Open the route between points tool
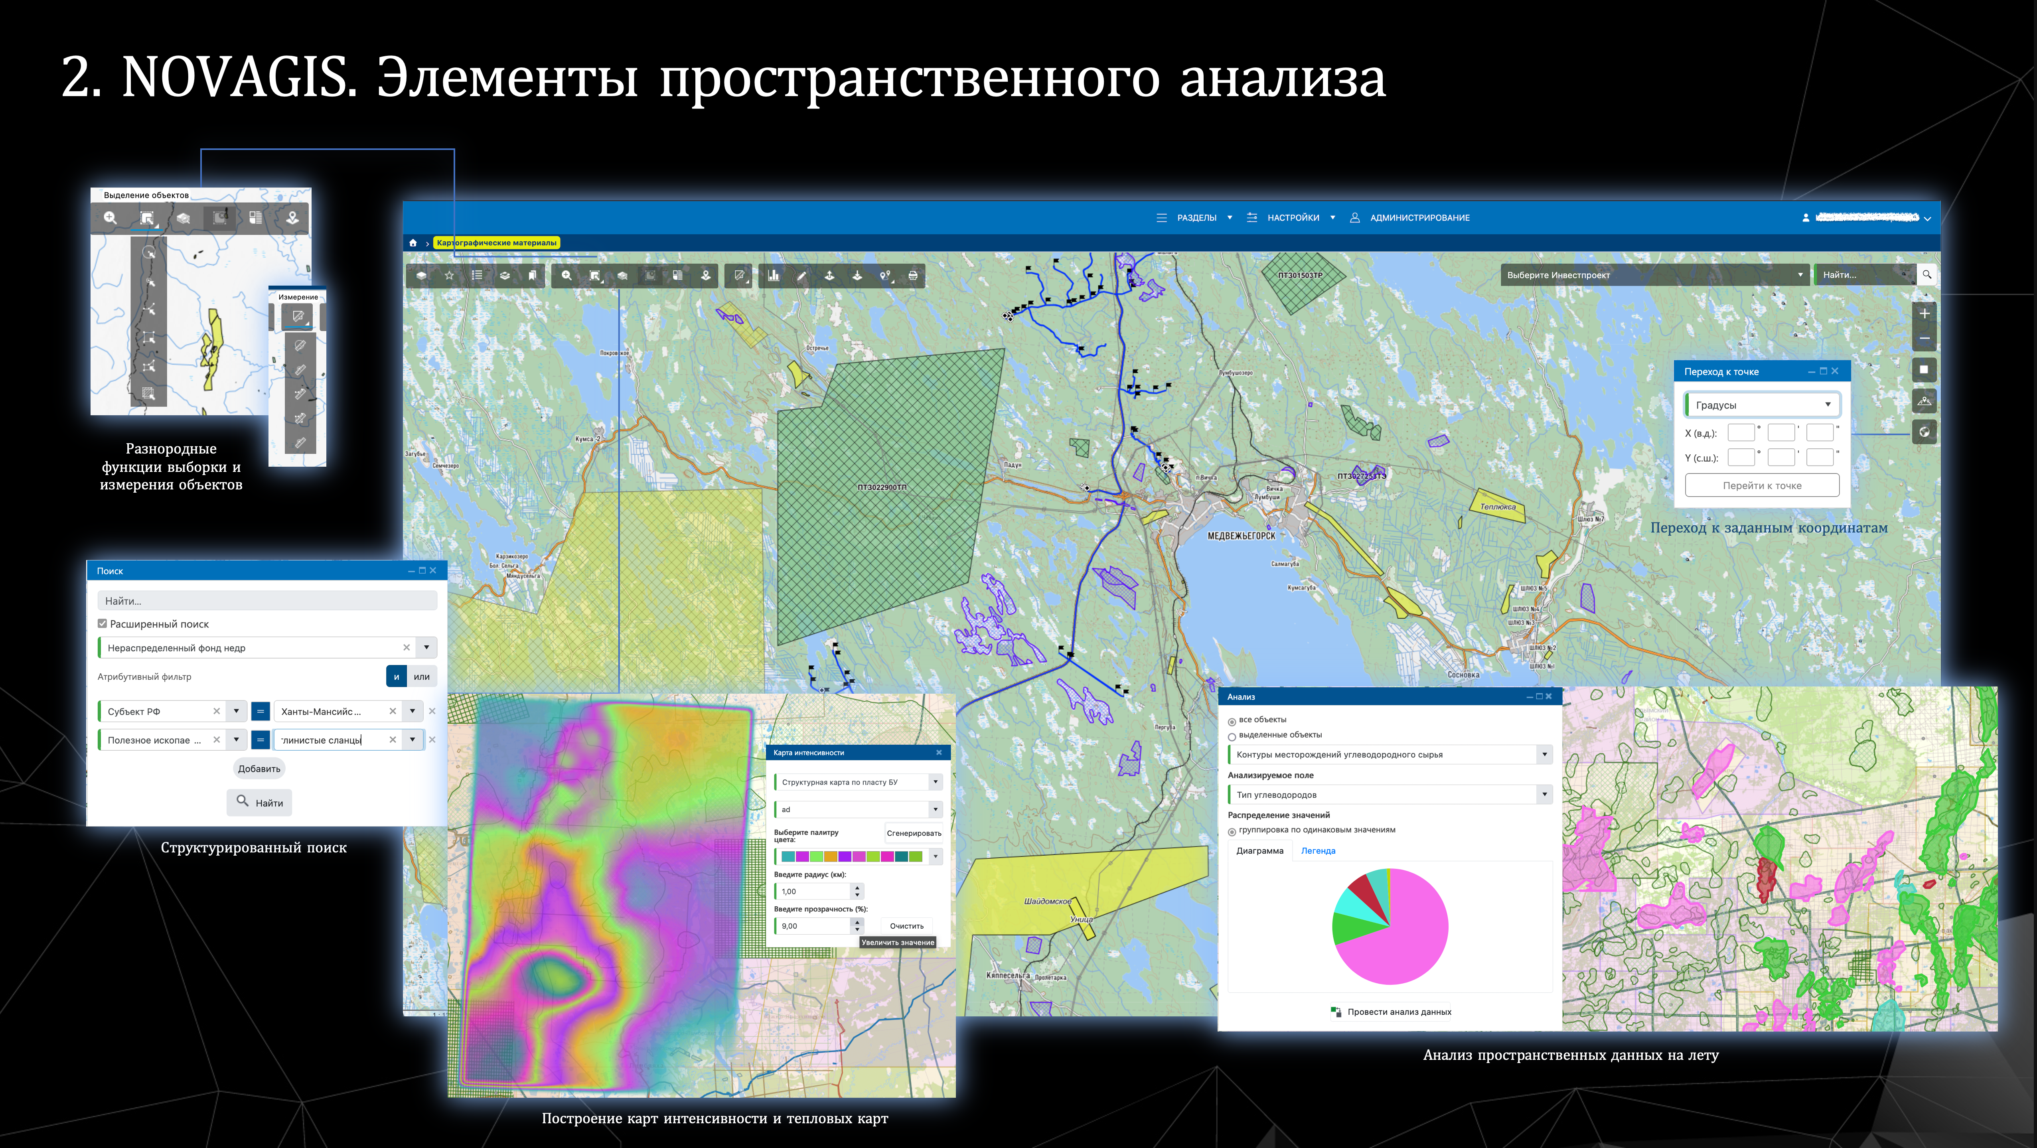 click(885, 276)
